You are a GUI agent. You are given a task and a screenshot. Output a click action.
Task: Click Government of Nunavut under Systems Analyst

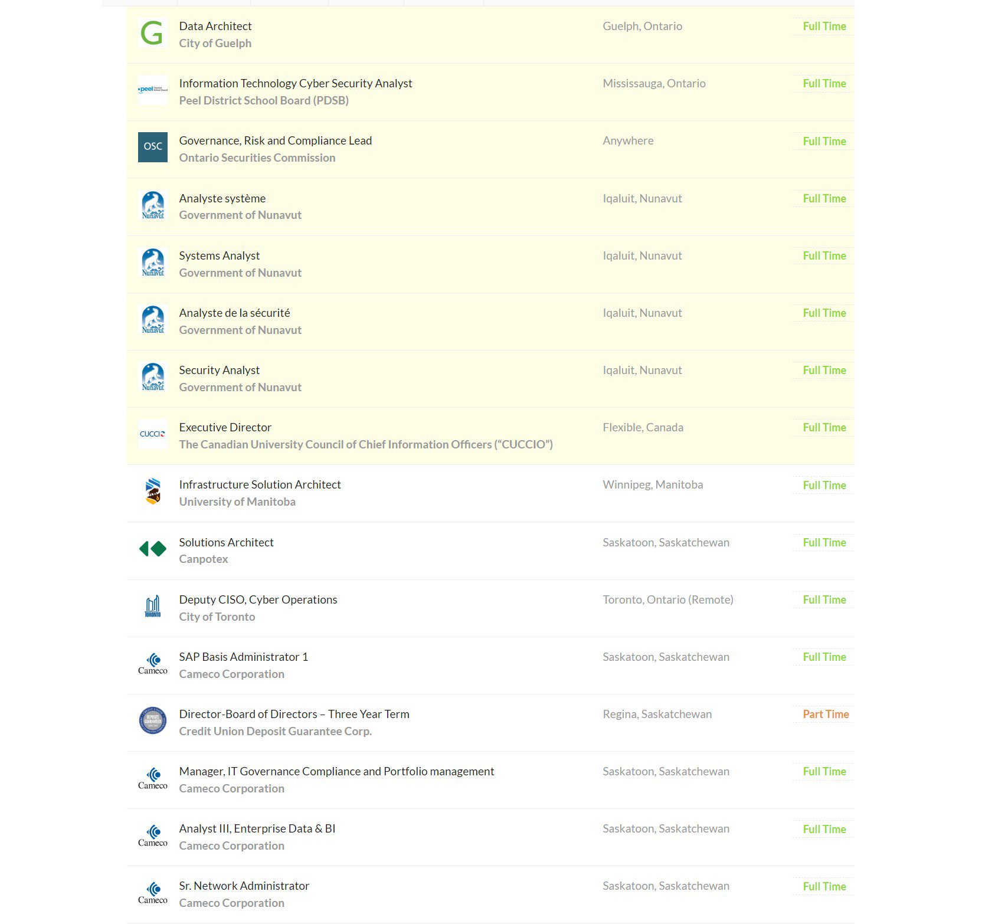point(240,273)
